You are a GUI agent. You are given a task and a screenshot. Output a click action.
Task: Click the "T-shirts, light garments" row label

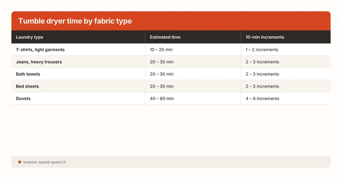(x=40, y=50)
